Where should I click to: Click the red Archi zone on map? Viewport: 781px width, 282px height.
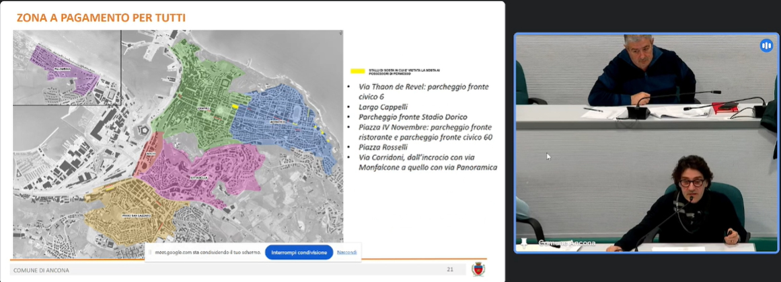[x=149, y=154]
